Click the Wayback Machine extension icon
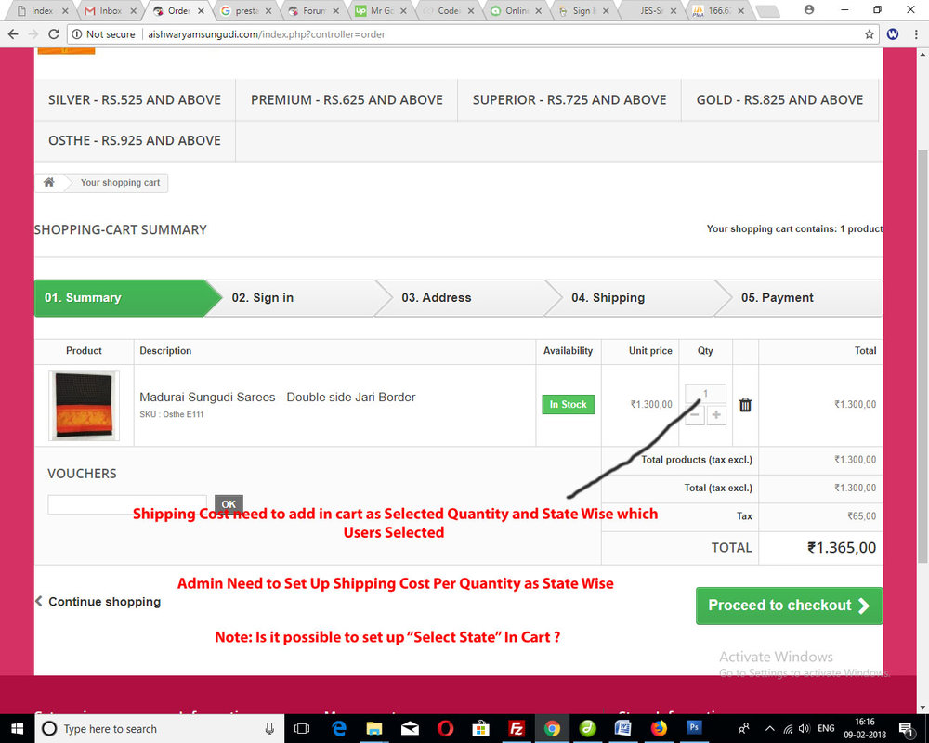Screen dimensions: 929x743 tap(892, 33)
